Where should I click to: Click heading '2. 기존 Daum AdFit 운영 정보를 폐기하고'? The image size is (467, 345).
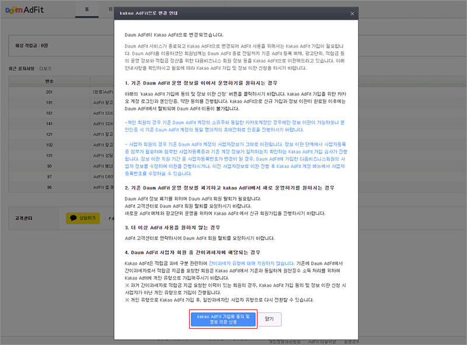tap(229, 188)
